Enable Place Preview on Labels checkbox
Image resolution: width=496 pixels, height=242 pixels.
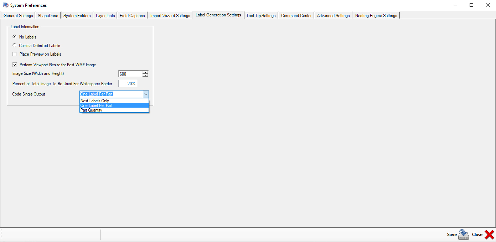pyautogui.click(x=15, y=54)
